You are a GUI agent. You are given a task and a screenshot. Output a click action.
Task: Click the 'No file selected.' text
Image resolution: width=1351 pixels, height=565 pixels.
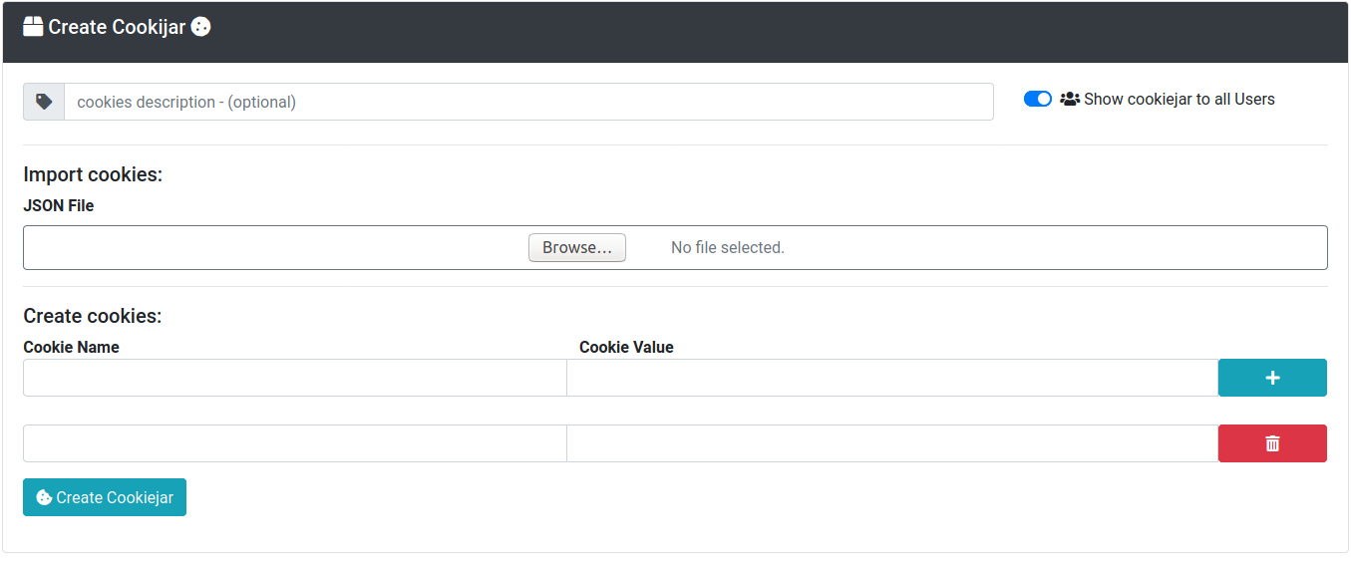728,247
